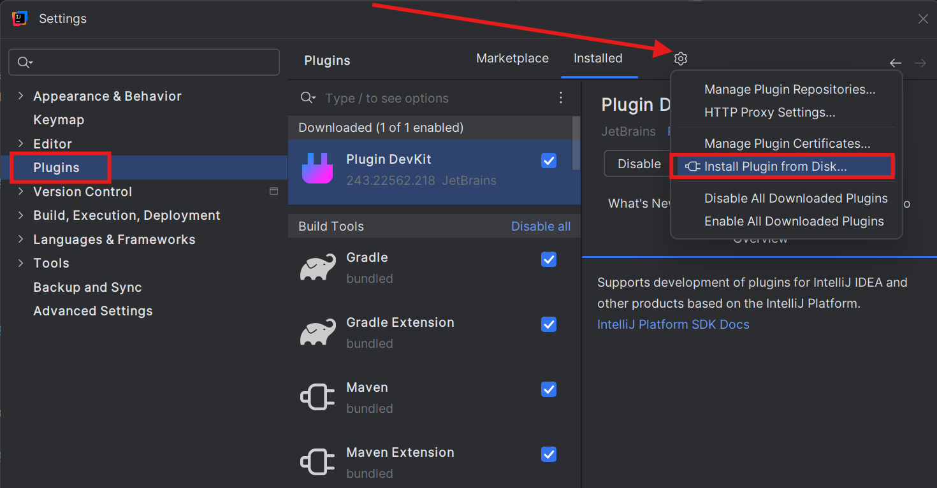Screen dimensions: 937x488
Task: Click Disable all link for Build Tools
Action: 541,226
